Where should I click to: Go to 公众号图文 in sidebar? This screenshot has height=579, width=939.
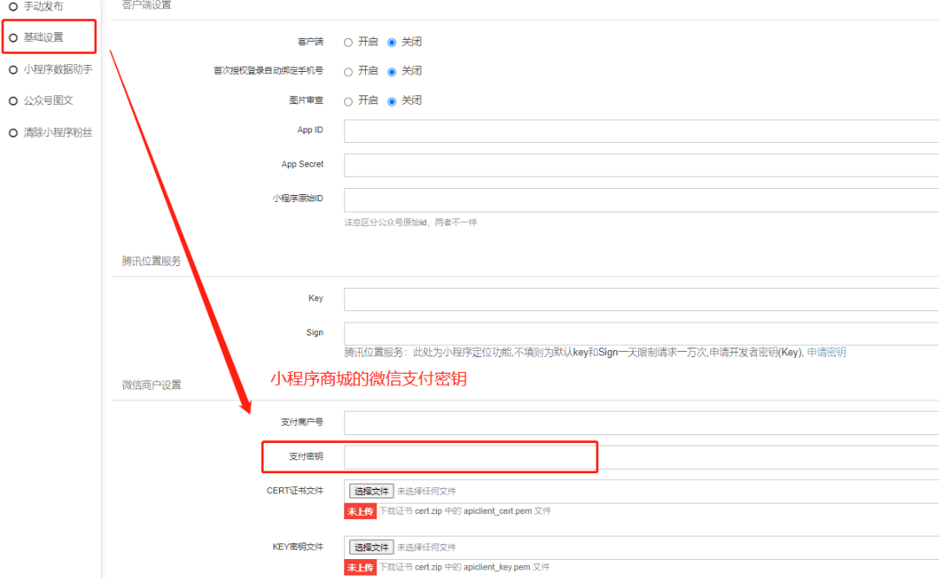tap(48, 101)
